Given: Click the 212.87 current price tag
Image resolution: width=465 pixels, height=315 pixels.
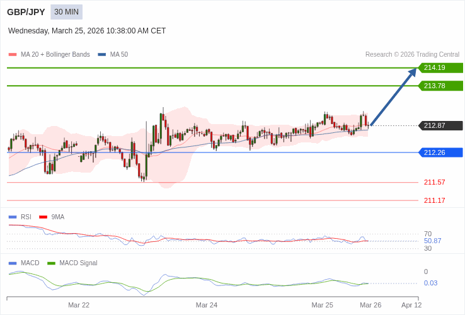Looking at the screenshot, I should coord(440,125).
